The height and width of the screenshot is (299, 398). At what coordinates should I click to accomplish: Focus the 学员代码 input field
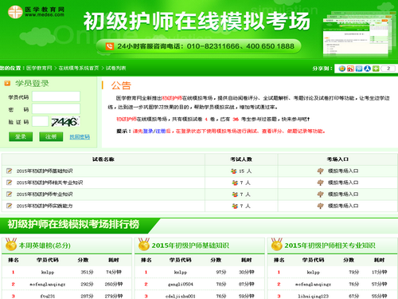[x=56, y=96]
